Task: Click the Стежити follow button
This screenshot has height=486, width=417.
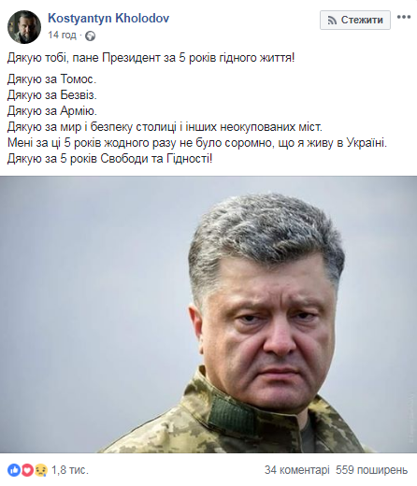Action: [355, 20]
